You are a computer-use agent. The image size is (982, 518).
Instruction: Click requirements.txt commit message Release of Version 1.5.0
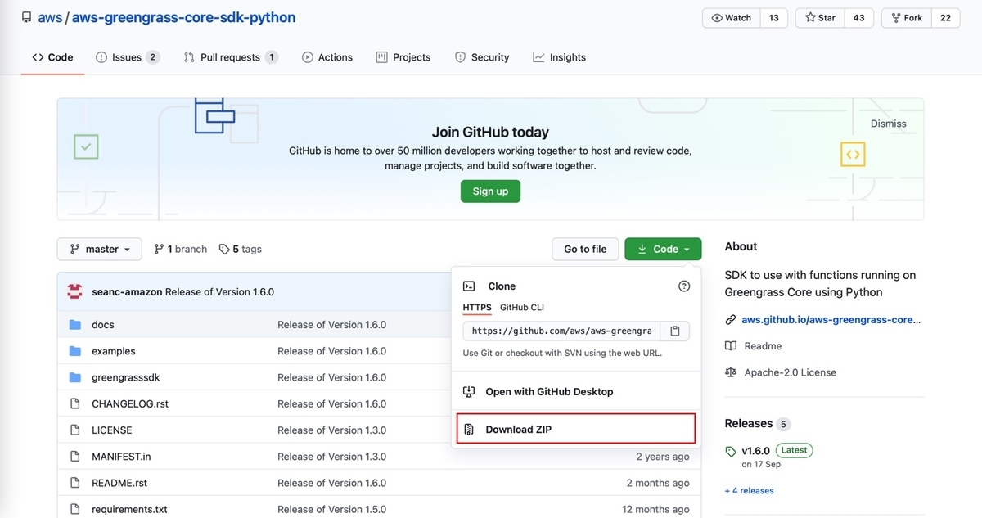pos(331,509)
